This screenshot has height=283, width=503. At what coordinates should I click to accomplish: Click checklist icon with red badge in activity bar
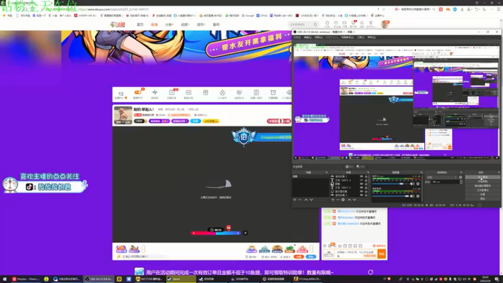(x=172, y=92)
